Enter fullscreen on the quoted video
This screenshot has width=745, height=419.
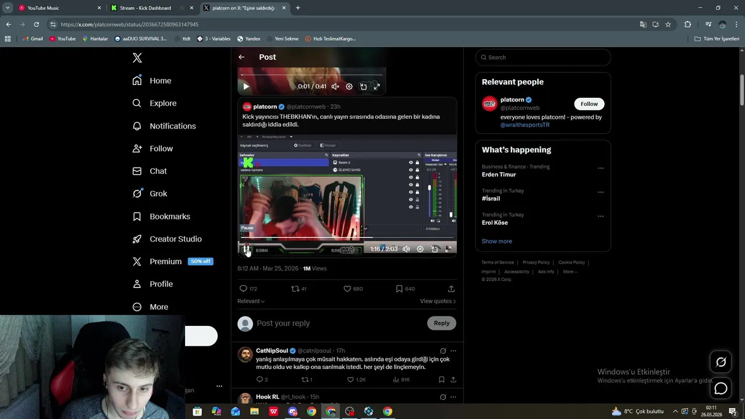click(448, 249)
